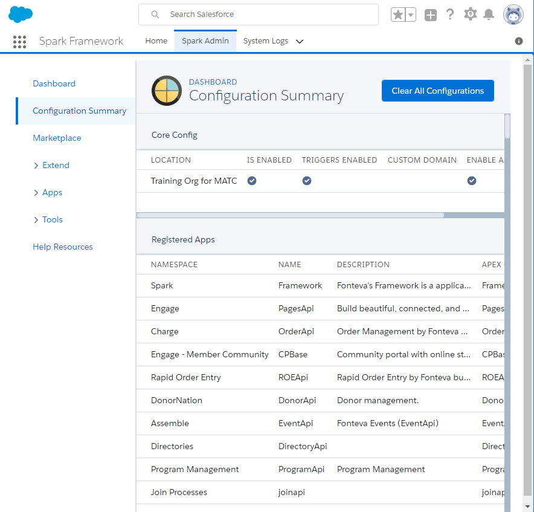Click the Clear All Configurations button
This screenshot has height=512, width=534.
pyautogui.click(x=437, y=91)
